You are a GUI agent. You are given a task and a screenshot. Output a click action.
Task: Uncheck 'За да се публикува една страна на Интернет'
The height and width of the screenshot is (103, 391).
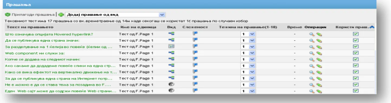(356, 78)
